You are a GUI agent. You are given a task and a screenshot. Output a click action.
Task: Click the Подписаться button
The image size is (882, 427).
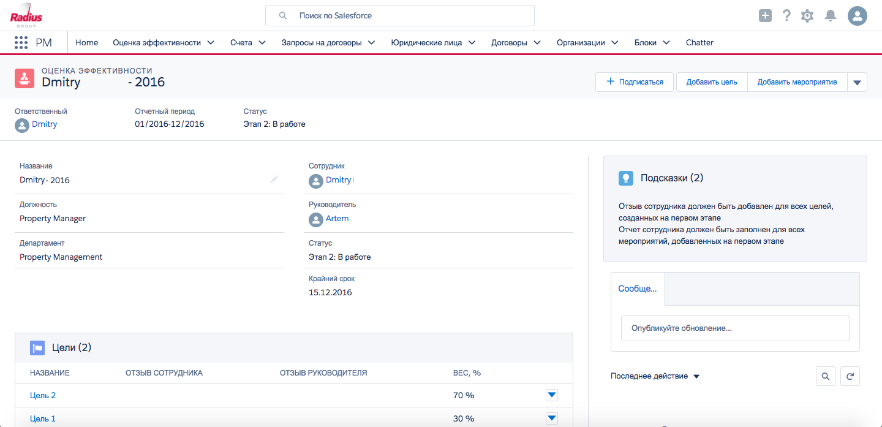coord(635,82)
